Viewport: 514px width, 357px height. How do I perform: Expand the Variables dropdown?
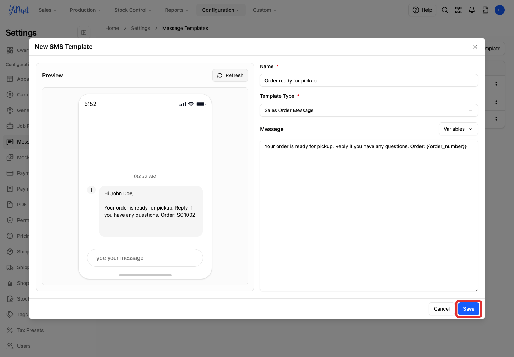coord(458,129)
